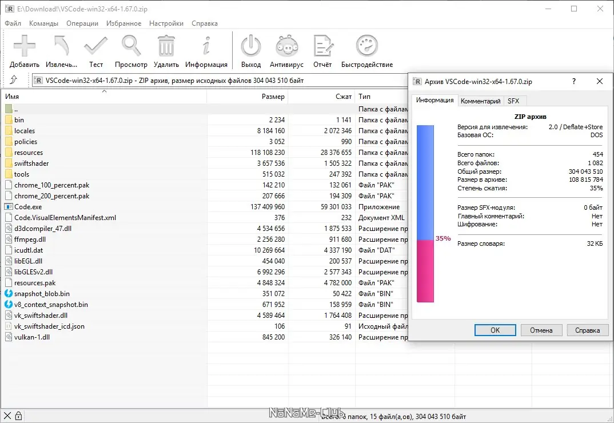Click the WinRAR icon in the address bar

38,80
